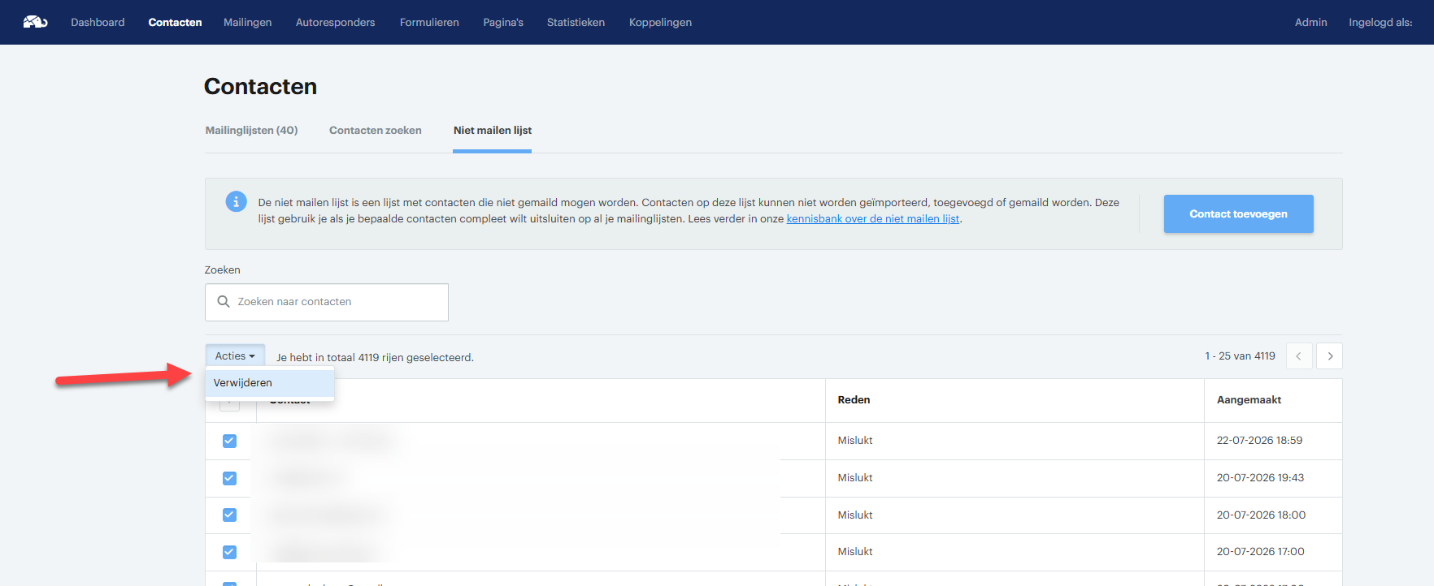1434x586 pixels.
Task: Click the Contacten page heading
Action: [x=260, y=86]
